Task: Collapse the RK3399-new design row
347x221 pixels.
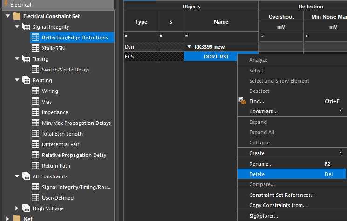Action: [189, 47]
